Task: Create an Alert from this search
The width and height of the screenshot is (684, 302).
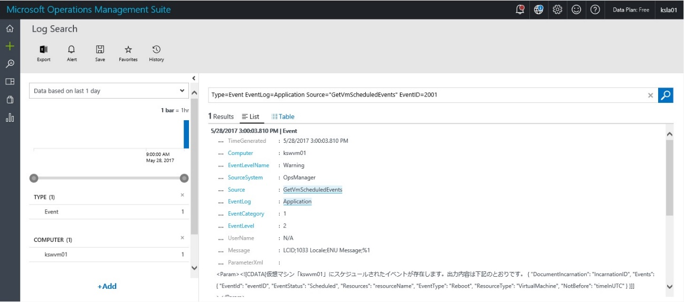Action: [72, 53]
